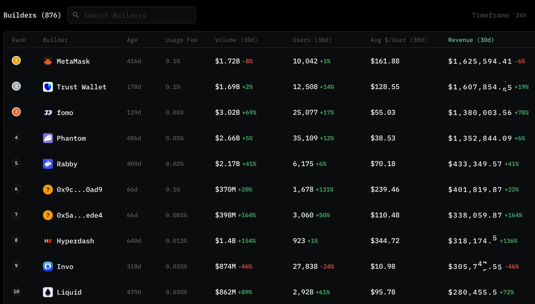
Task: Open the 0x5a...ede4 builder address
Action: pyautogui.click(x=79, y=216)
